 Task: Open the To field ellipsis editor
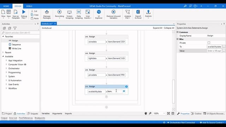coord(224,47)
